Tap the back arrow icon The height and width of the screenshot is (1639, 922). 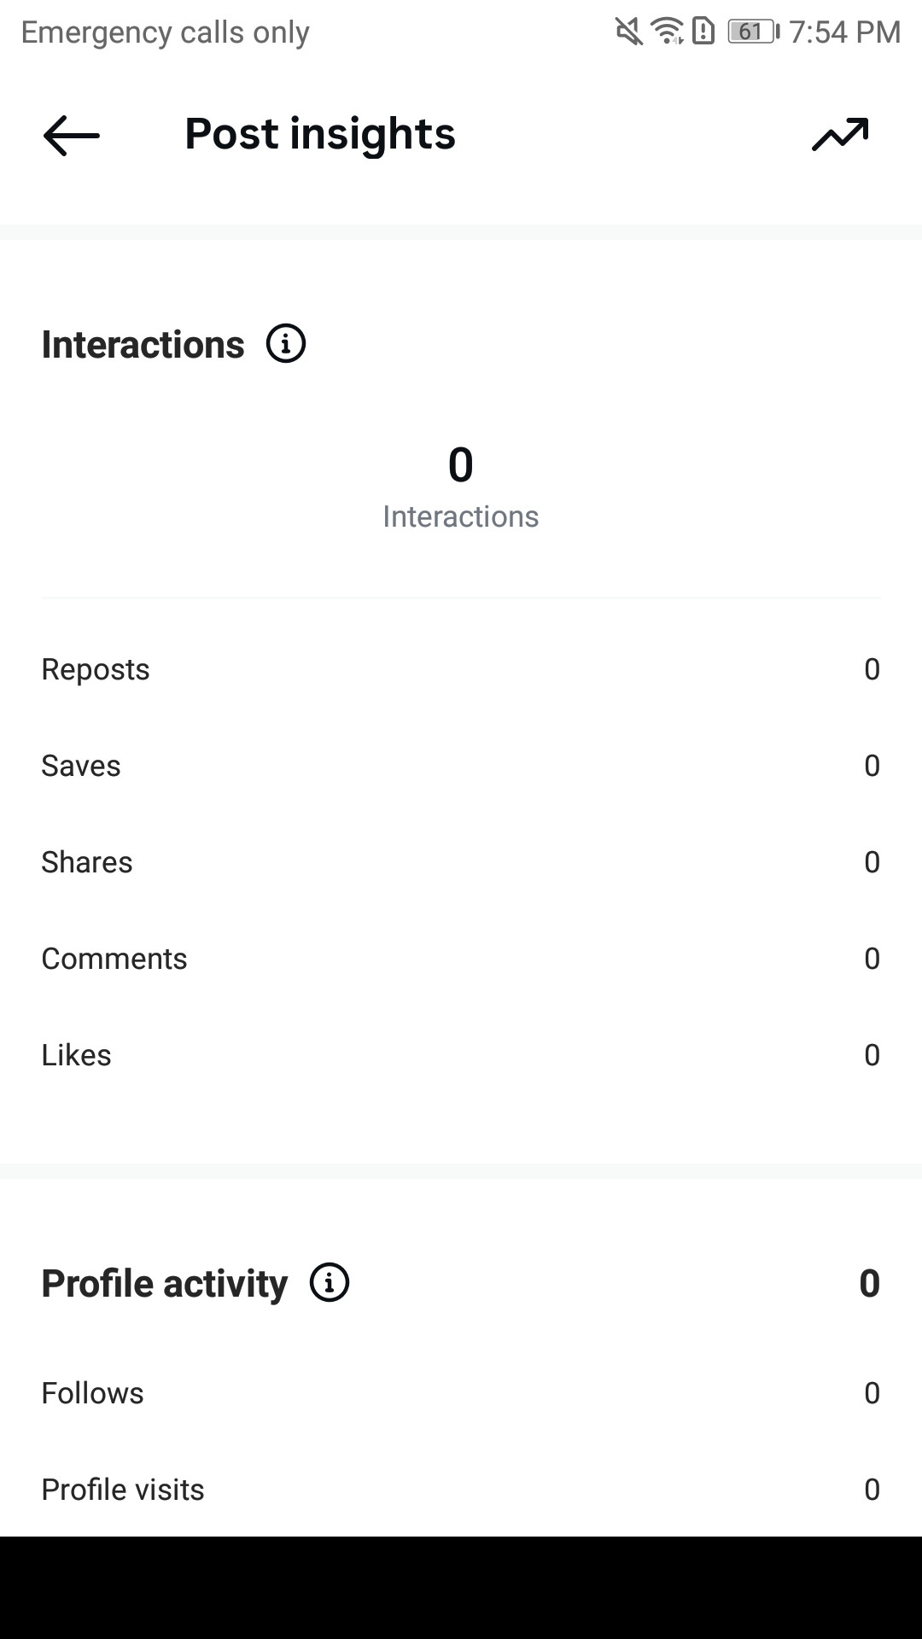[x=72, y=135]
